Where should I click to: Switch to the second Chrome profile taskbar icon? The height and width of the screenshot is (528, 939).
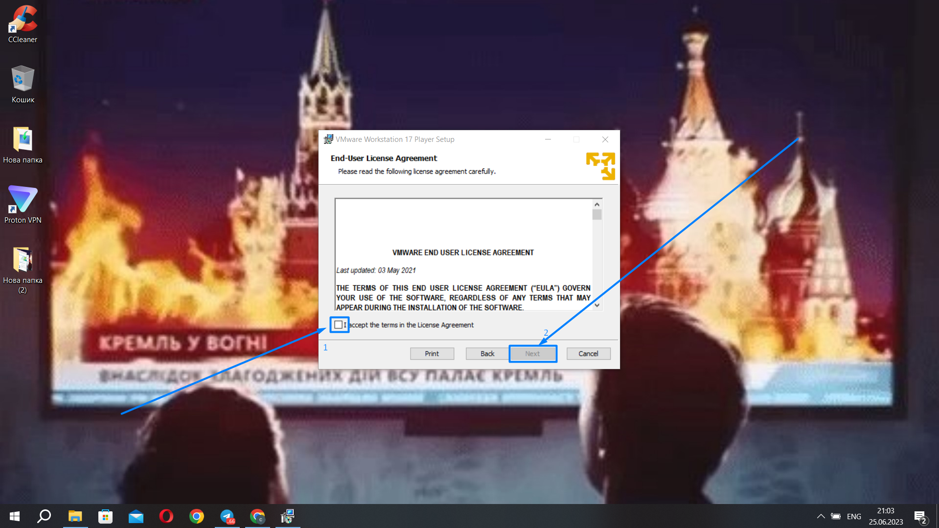tap(257, 516)
